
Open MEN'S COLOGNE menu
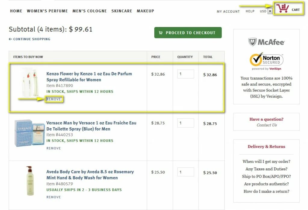tap(90, 11)
